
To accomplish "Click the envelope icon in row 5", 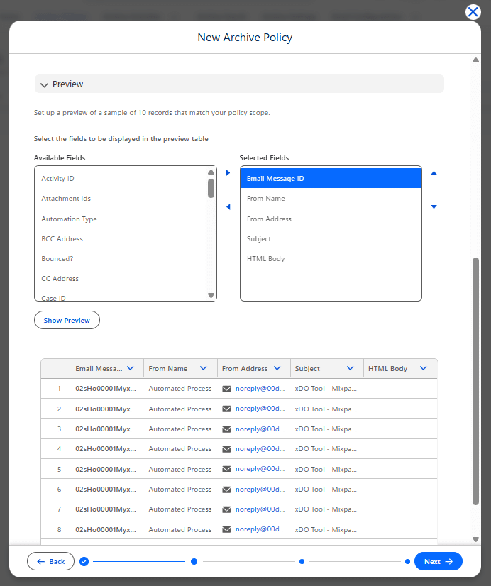I will 226,469.
